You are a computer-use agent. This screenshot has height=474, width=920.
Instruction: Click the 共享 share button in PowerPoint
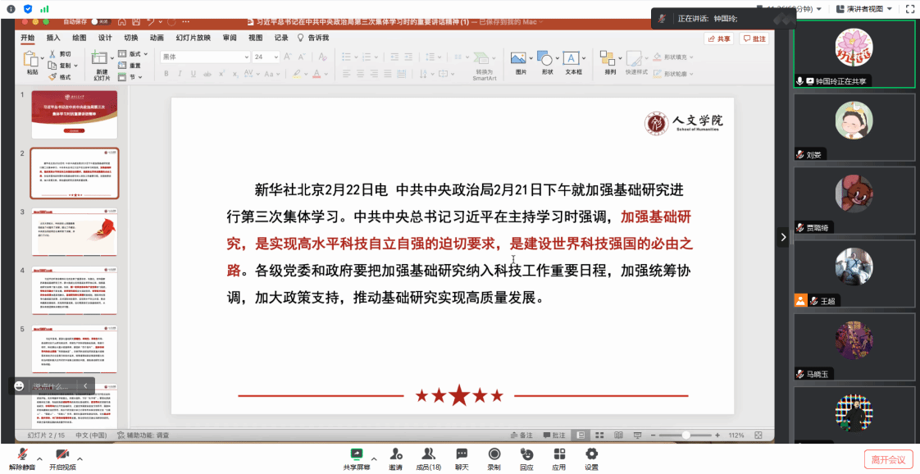(x=719, y=39)
